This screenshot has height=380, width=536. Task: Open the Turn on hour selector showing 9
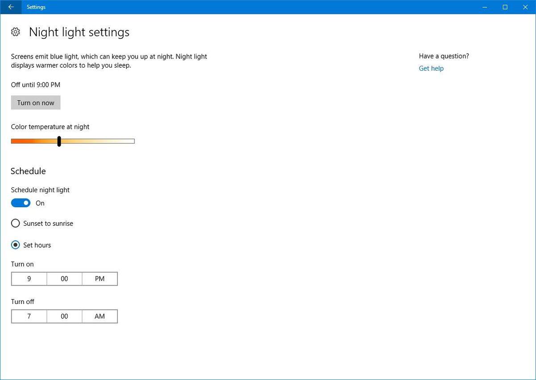point(29,279)
